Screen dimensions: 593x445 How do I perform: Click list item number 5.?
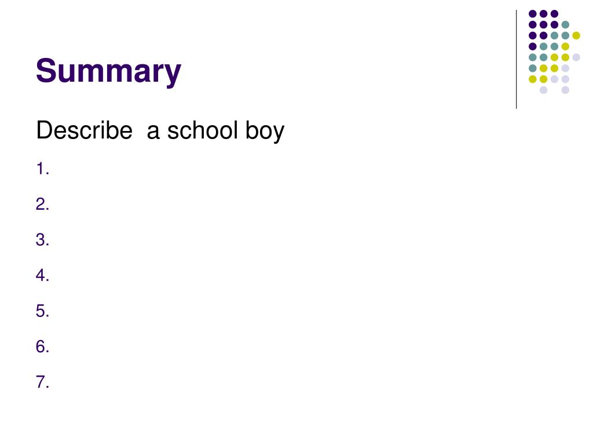pos(42,311)
